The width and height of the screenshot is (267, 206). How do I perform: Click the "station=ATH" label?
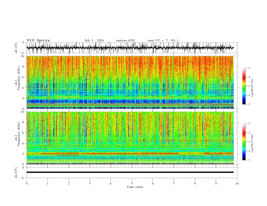tap(125, 40)
